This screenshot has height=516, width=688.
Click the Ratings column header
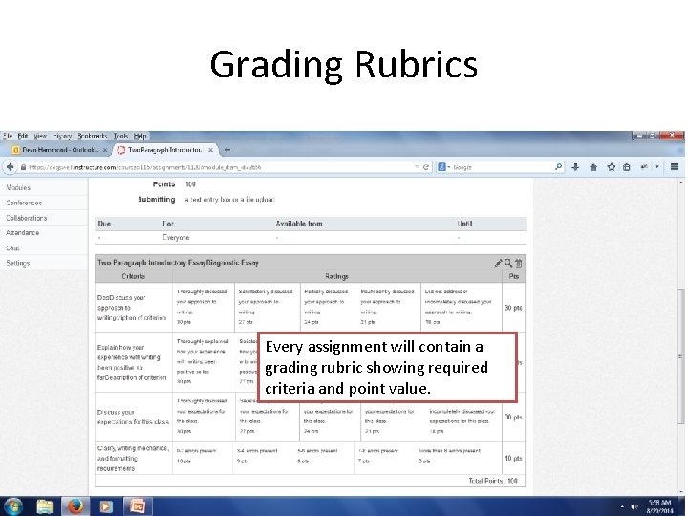point(336,276)
